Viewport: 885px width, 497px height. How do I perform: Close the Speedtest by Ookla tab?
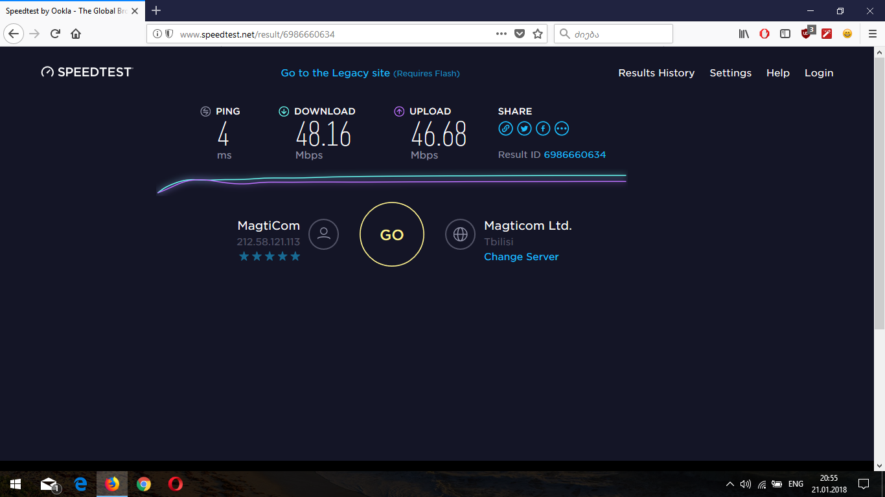135,11
